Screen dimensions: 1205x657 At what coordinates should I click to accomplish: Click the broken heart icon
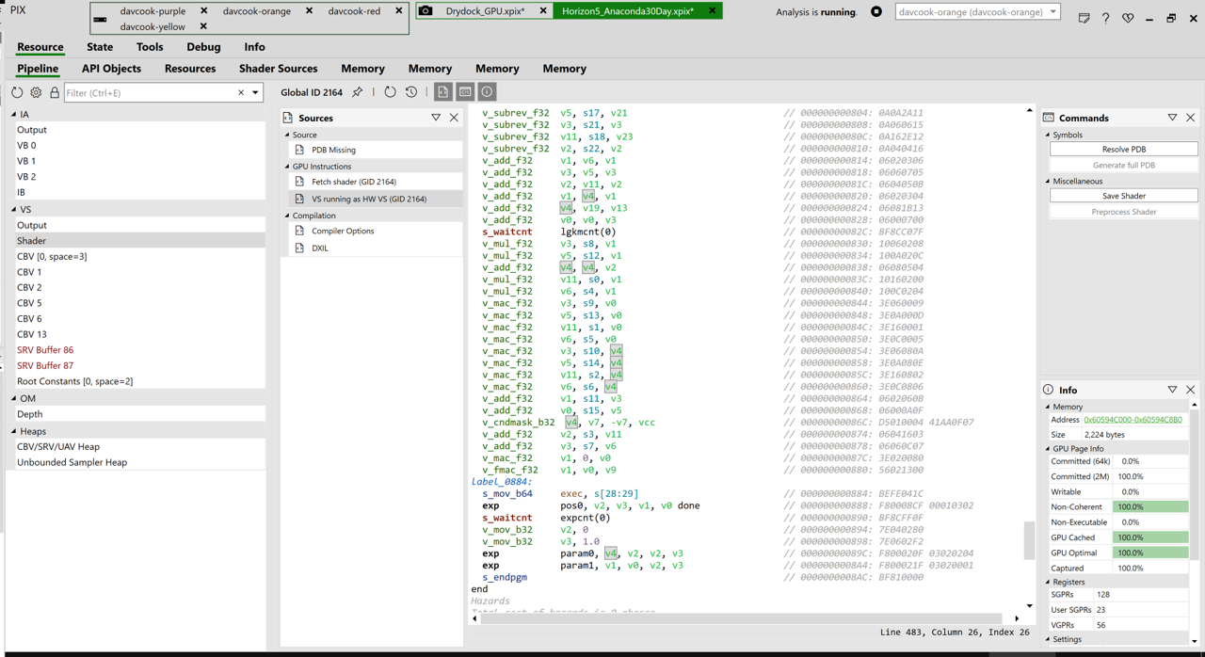(x=1128, y=18)
